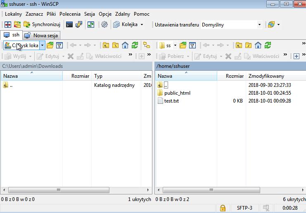The height and width of the screenshot is (213, 306).
Task: Expand chevron next to remote Właściwości
Action: pos(285,55)
